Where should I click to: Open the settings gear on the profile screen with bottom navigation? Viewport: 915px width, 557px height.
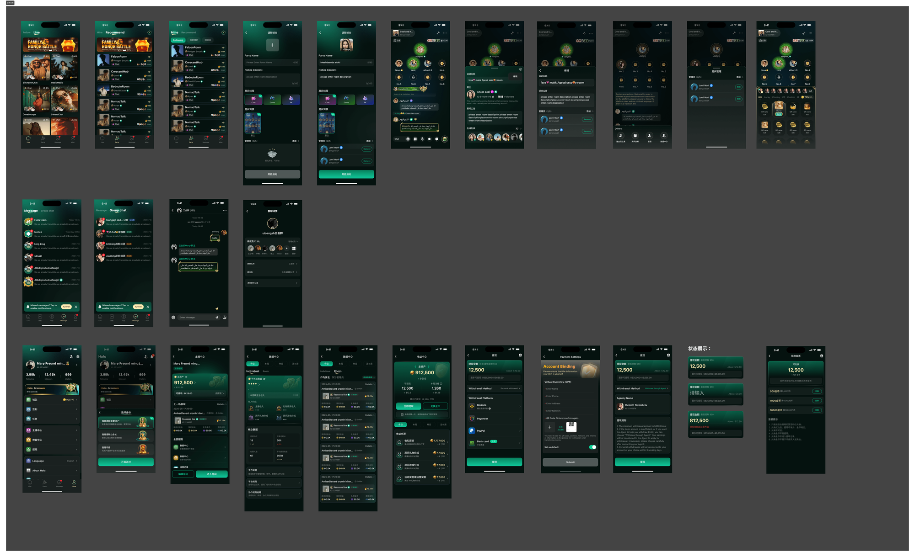pos(78,356)
